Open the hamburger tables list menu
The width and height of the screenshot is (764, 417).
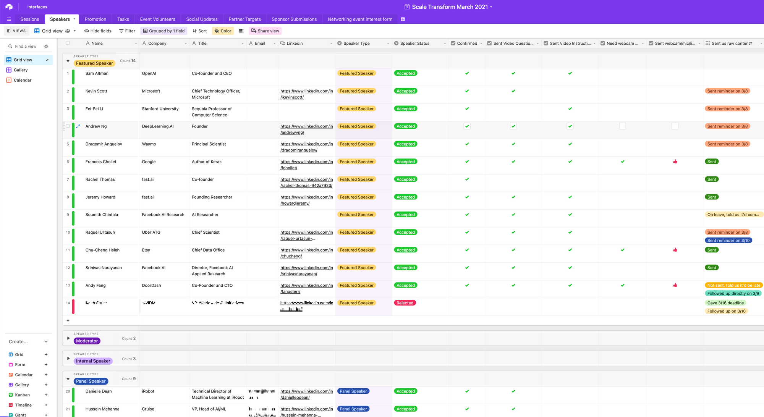point(9,19)
